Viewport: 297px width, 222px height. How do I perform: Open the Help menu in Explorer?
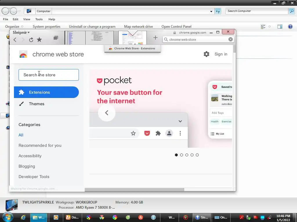coord(52,19)
